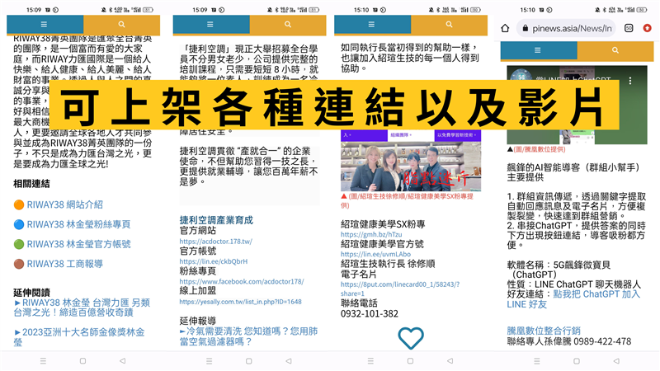The image size is (660, 371).
Task: Click the group photo of 紹瑄生技 staff
Action: [410, 166]
